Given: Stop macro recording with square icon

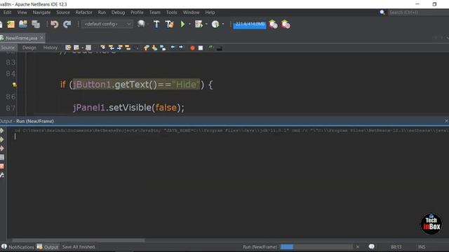Looking at the screenshot, I should pyautogui.click(x=201, y=48).
